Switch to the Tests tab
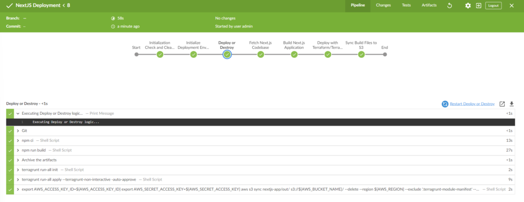The width and height of the screenshot is (524, 202). [x=406, y=6]
